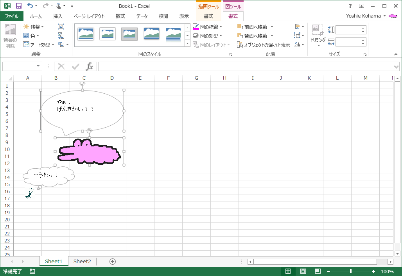This screenshot has width=402, height=276.
Task: Select the うわっ！ cloud callout
Action: (48, 176)
